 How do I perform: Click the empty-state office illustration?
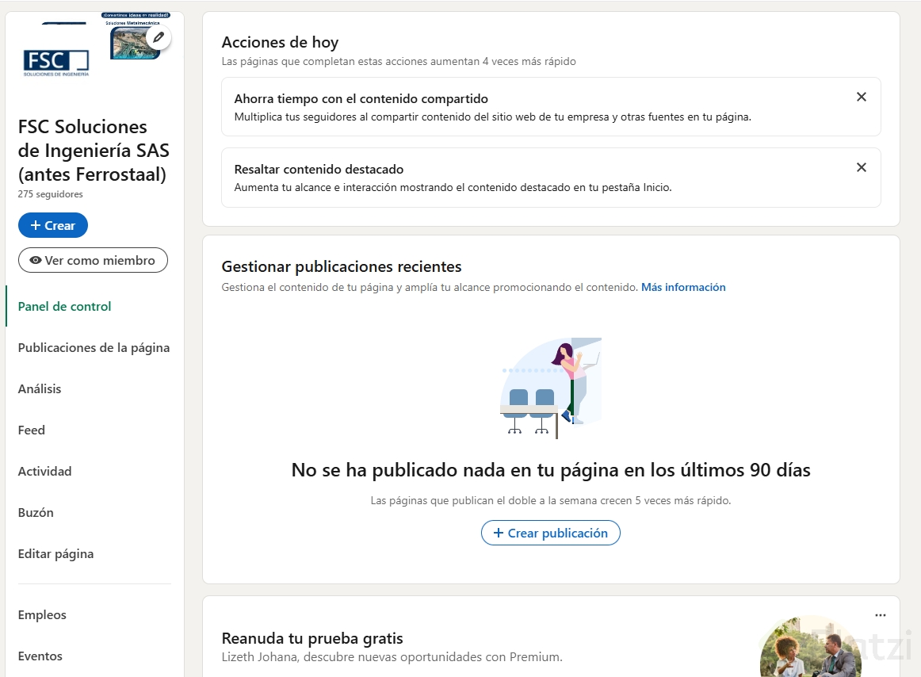pyautogui.click(x=551, y=388)
